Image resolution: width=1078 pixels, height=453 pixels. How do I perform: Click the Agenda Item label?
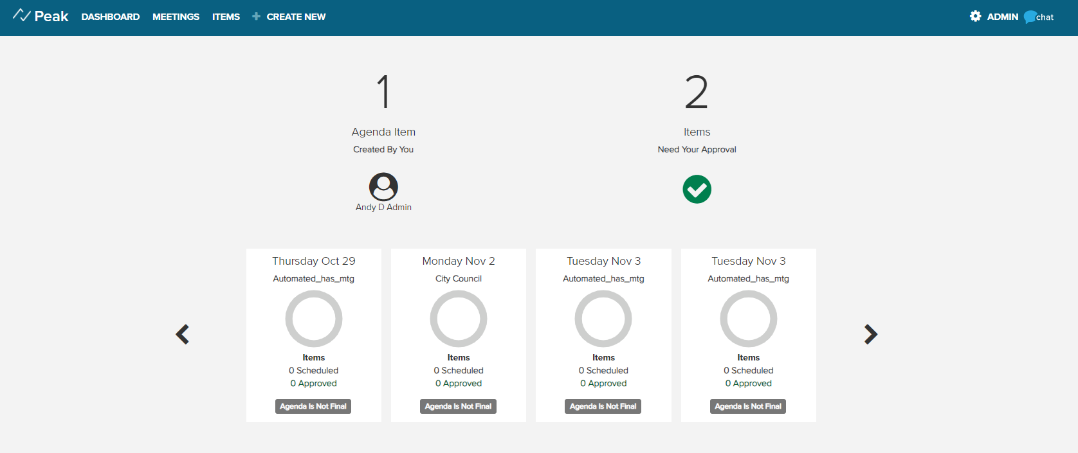coord(383,132)
